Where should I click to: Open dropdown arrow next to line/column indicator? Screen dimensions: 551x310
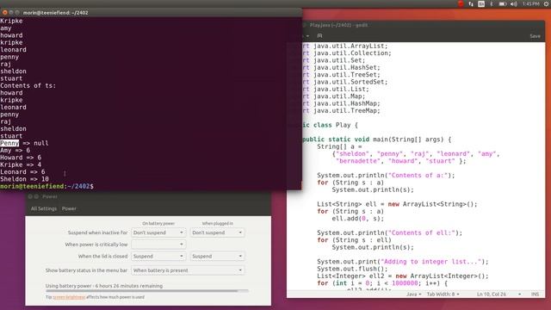pos(519,294)
